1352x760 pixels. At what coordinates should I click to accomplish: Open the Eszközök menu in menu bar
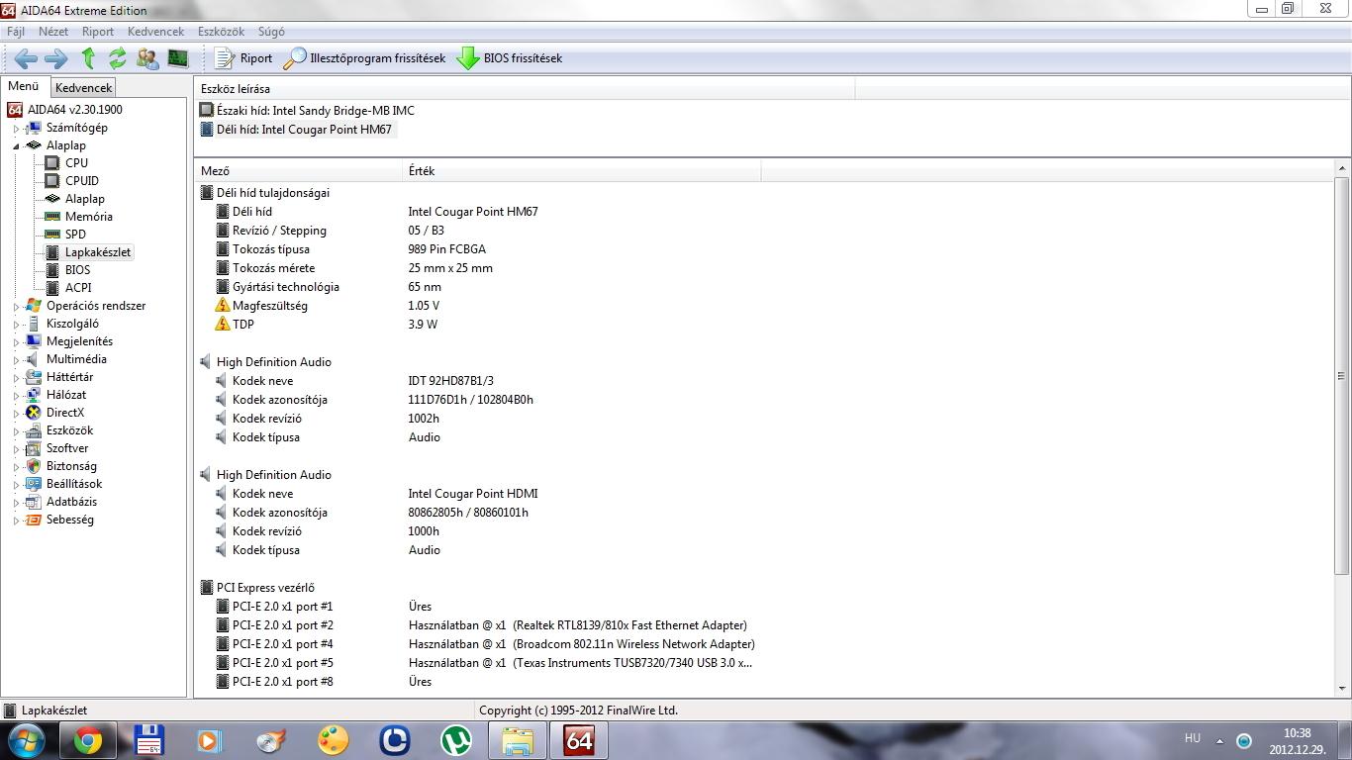(221, 32)
